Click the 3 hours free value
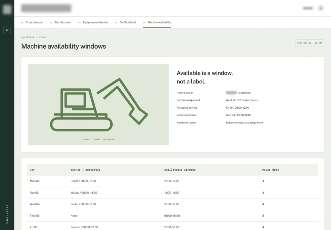331x230 pixels. [263, 193]
